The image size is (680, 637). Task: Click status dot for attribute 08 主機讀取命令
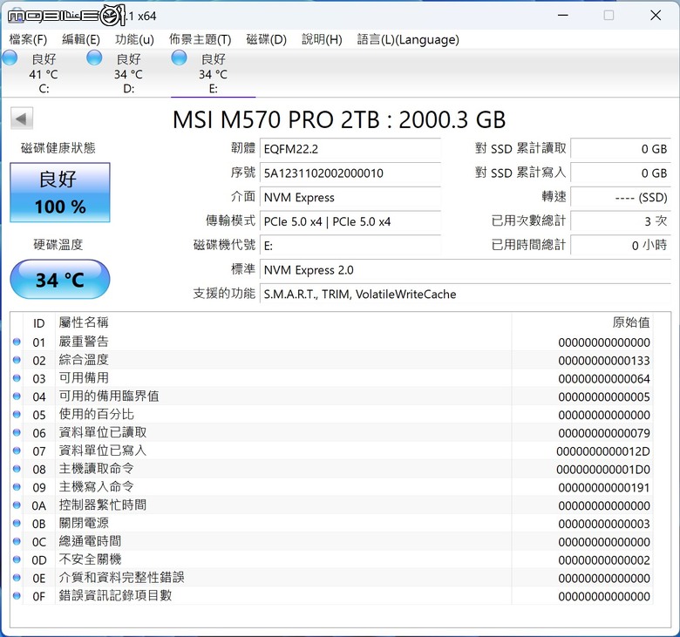tap(17, 469)
